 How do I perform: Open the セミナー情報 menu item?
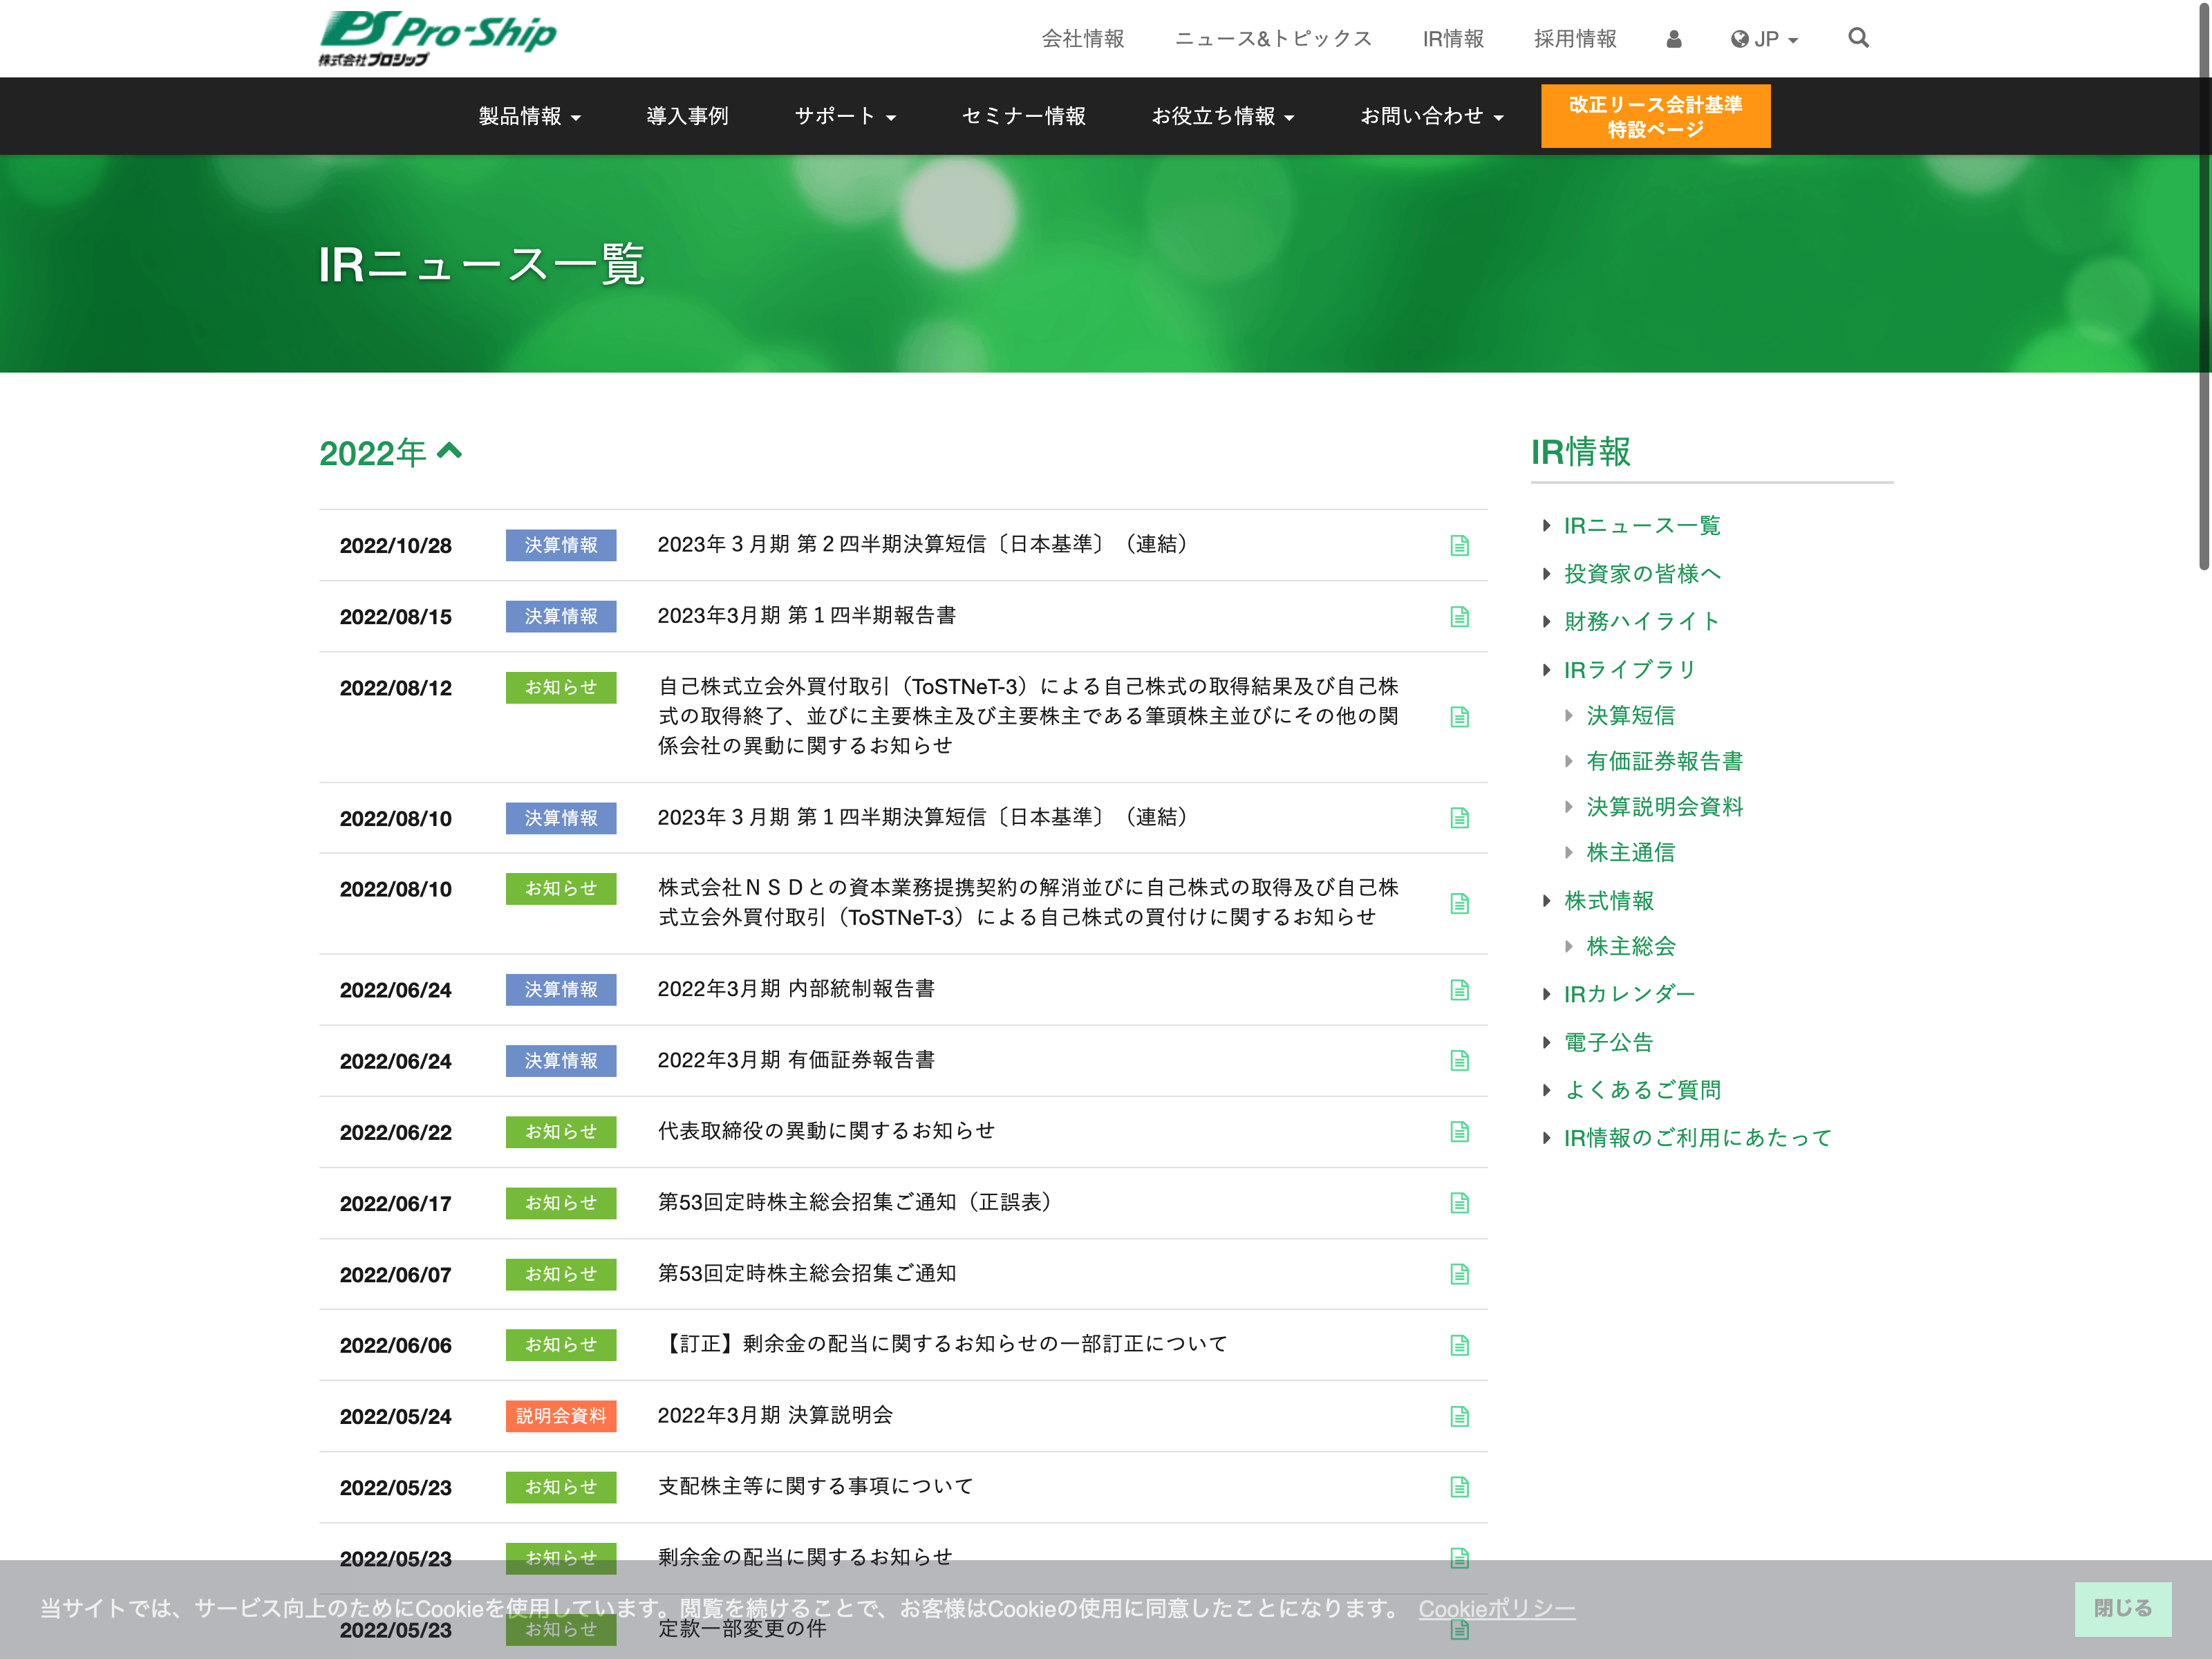pyautogui.click(x=1023, y=116)
